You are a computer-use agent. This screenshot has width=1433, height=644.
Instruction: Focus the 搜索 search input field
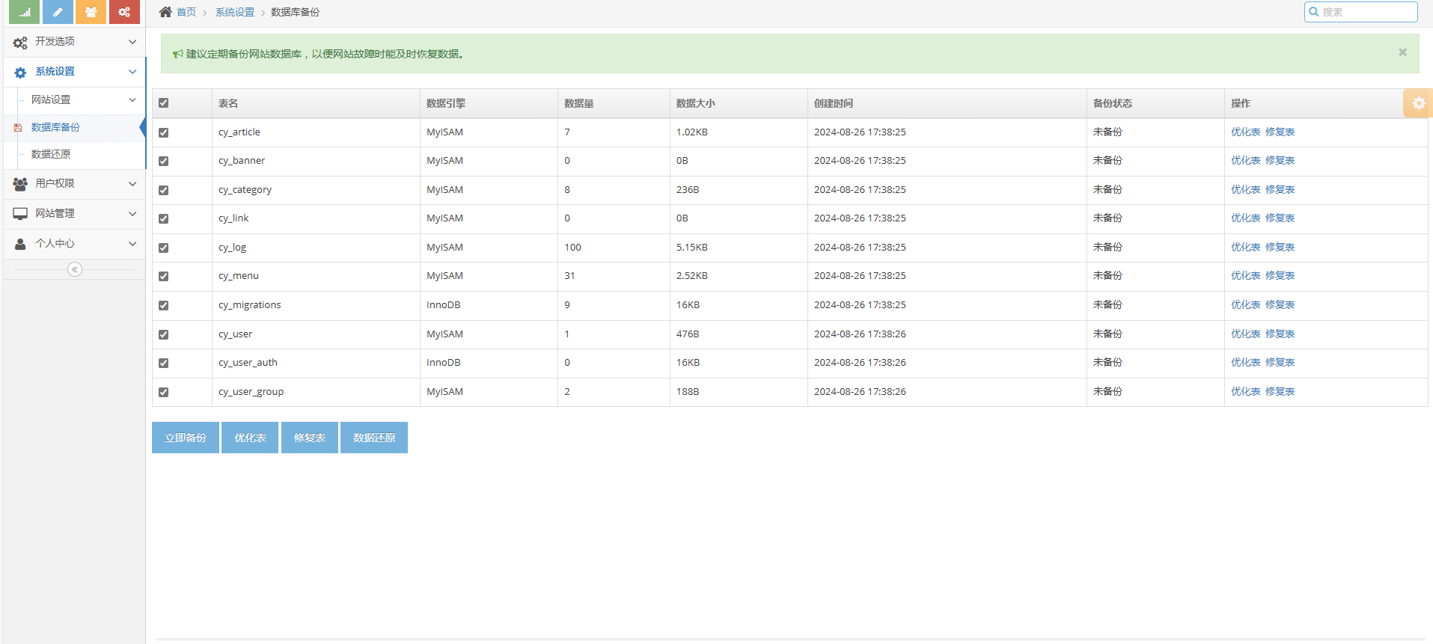point(1361,12)
